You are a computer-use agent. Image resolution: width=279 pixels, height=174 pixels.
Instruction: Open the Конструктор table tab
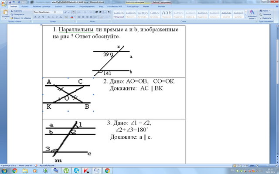pos(133,7)
